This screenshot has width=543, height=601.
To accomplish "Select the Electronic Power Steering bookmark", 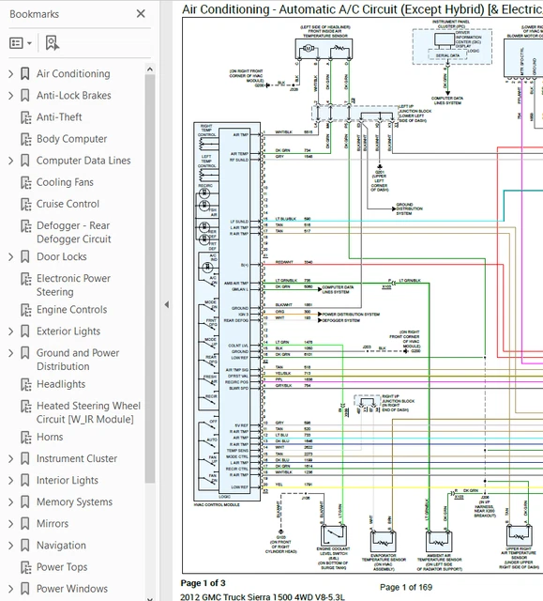I will (73, 285).
